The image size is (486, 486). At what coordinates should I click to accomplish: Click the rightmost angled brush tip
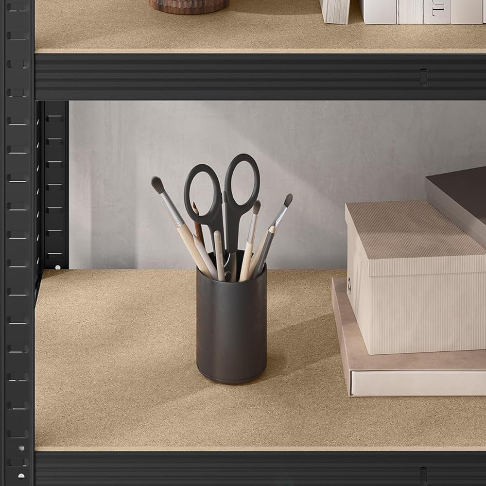[x=288, y=200]
